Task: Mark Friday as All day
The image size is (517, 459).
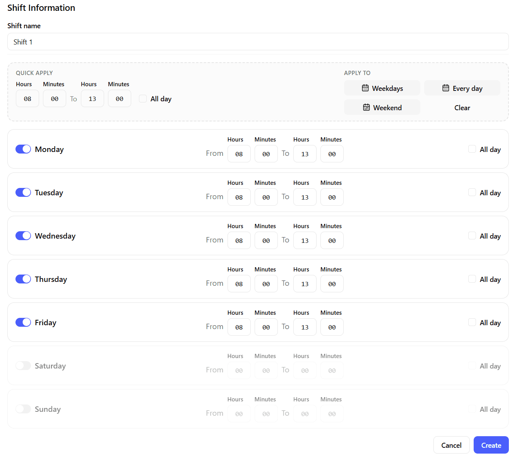Action: [x=472, y=322]
